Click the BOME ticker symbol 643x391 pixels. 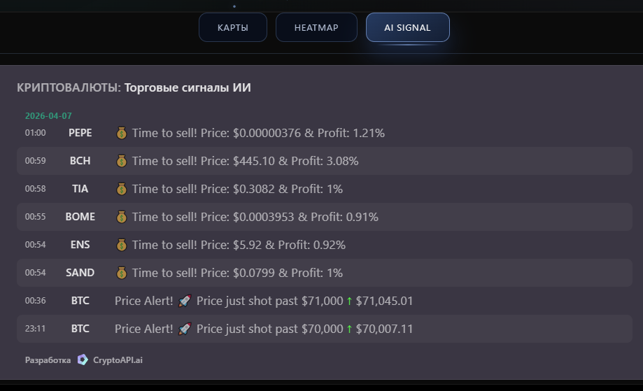point(80,217)
